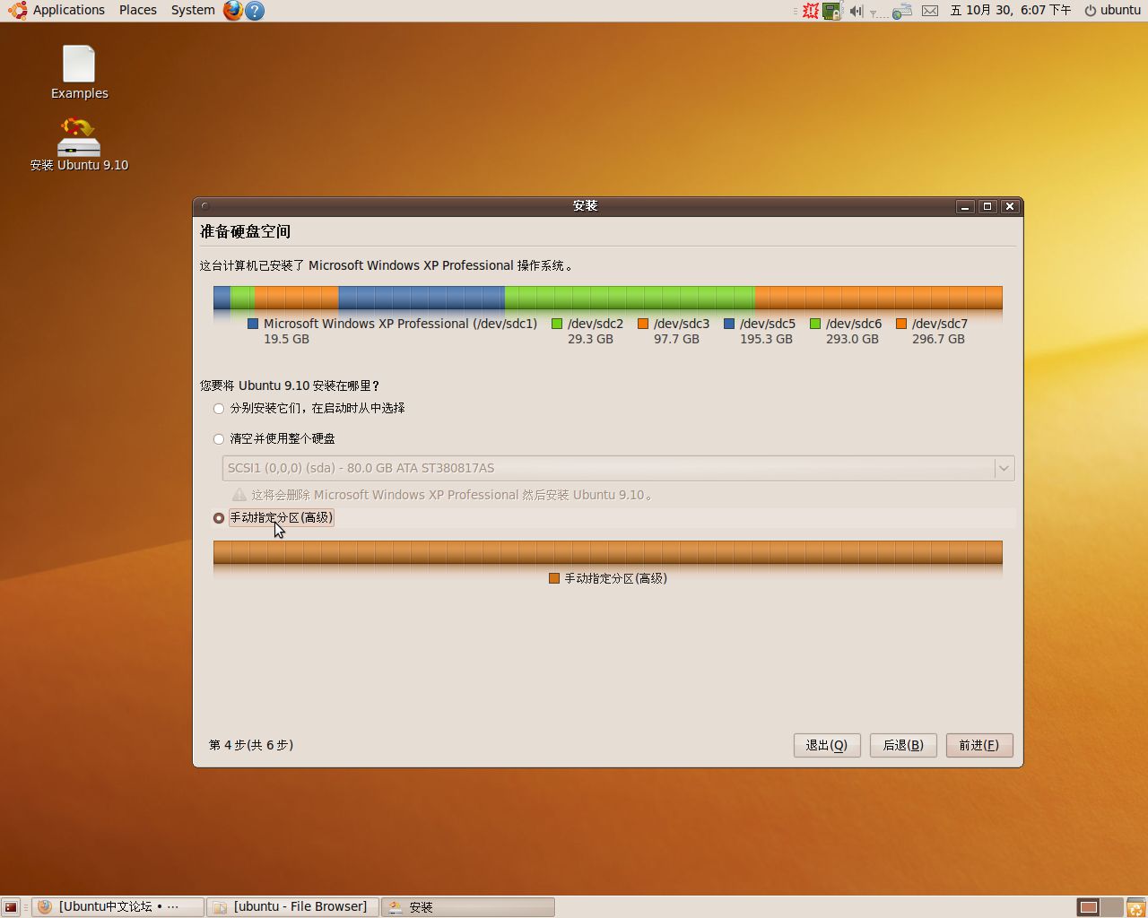Click the 29.3 GB size label
Screen dimensions: 1148x918
(x=590, y=340)
